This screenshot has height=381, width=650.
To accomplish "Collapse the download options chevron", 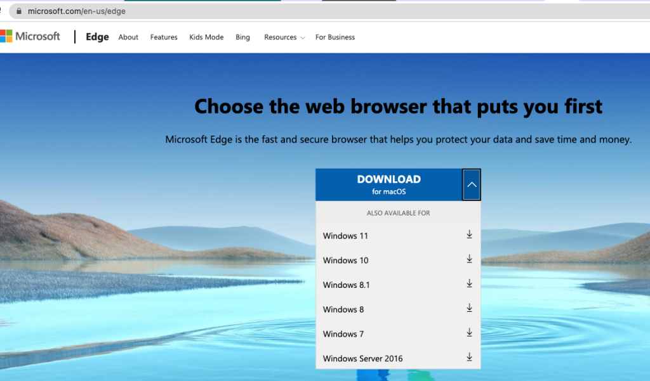I will [x=471, y=184].
